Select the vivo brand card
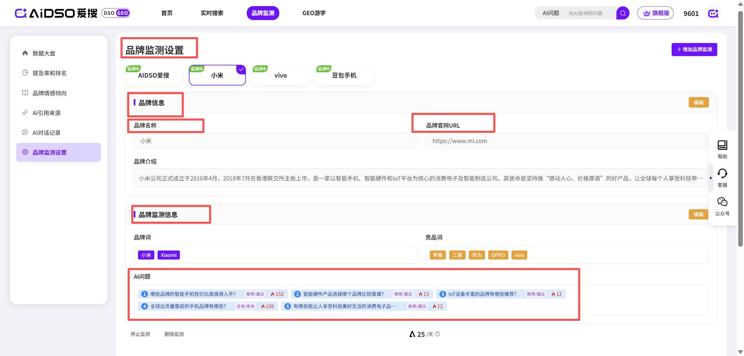 [x=280, y=75]
